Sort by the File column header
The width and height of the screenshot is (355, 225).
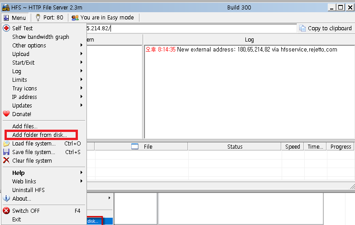141,146
